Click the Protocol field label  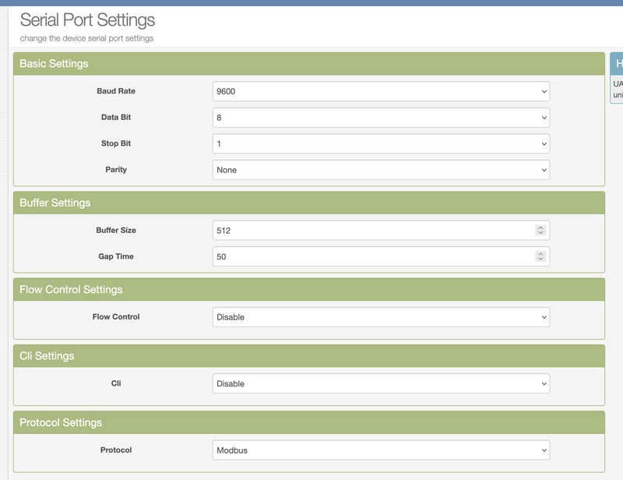116,450
